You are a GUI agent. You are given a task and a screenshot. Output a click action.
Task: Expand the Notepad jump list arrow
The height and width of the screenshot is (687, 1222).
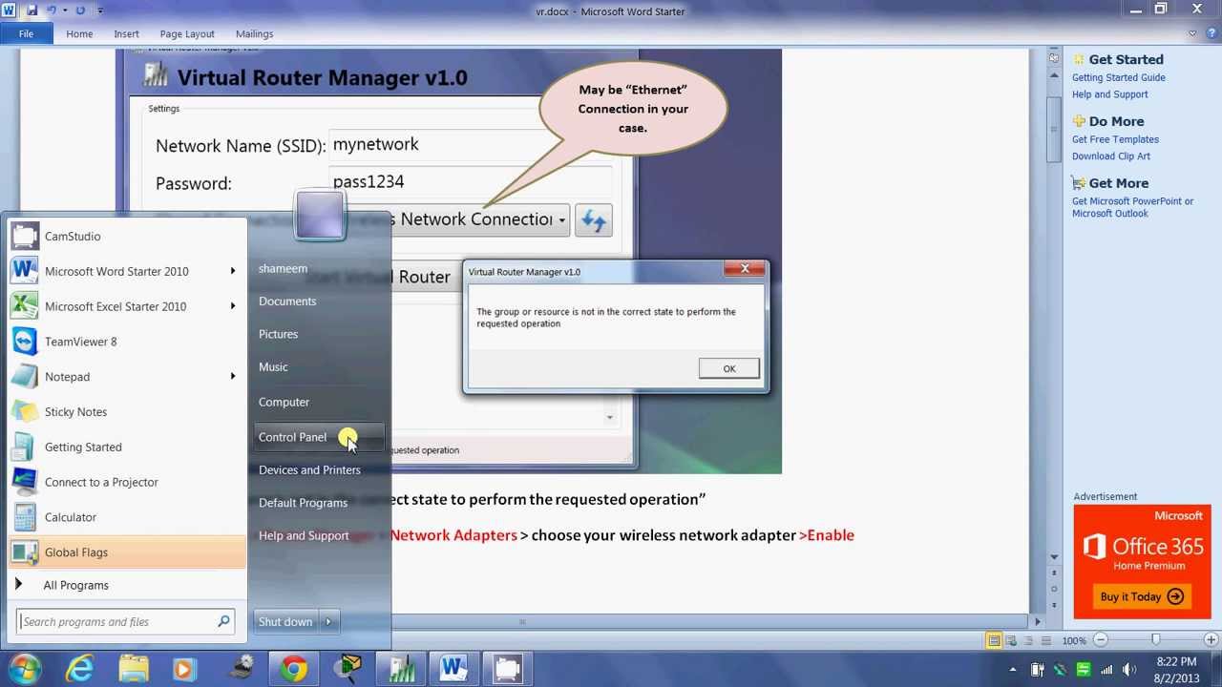click(233, 377)
